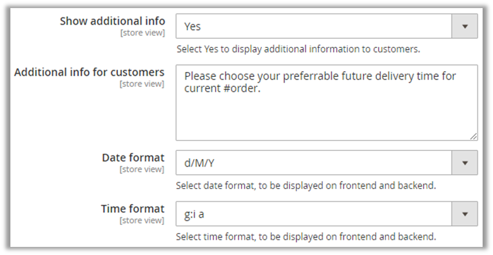Click the 'Select Yes to display additional information' hint
Screen dimensions: 493x255
click(298, 49)
